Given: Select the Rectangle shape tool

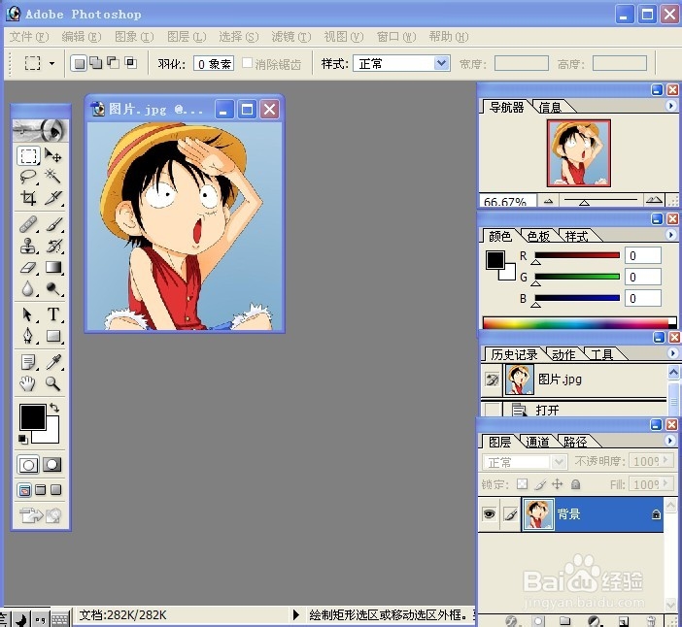Looking at the screenshot, I should [53, 336].
